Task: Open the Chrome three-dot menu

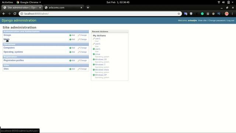Action: coord(232,14)
